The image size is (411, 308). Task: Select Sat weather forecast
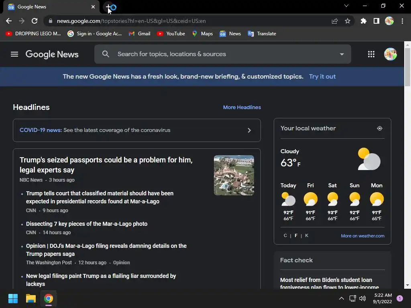pos(332,202)
